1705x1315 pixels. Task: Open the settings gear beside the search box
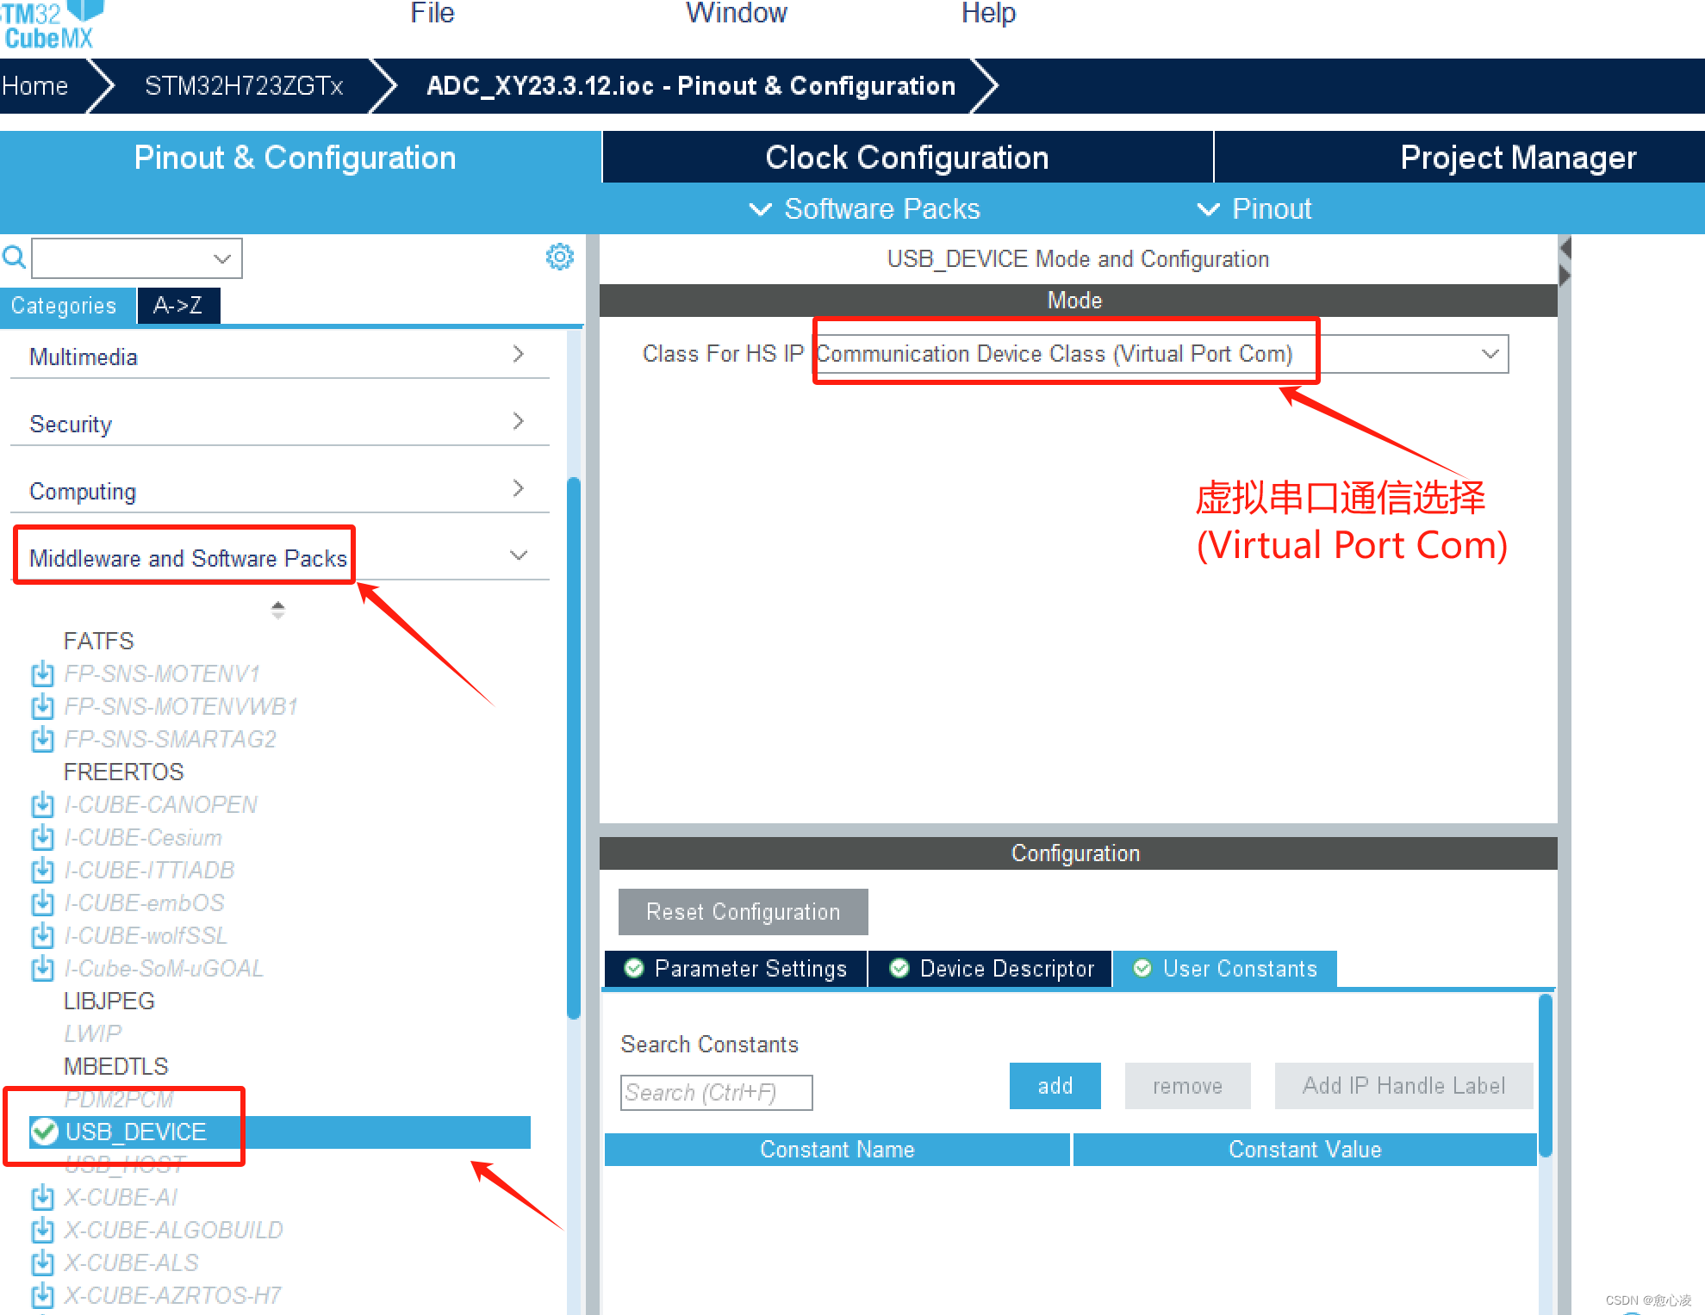[x=560, y=256]
